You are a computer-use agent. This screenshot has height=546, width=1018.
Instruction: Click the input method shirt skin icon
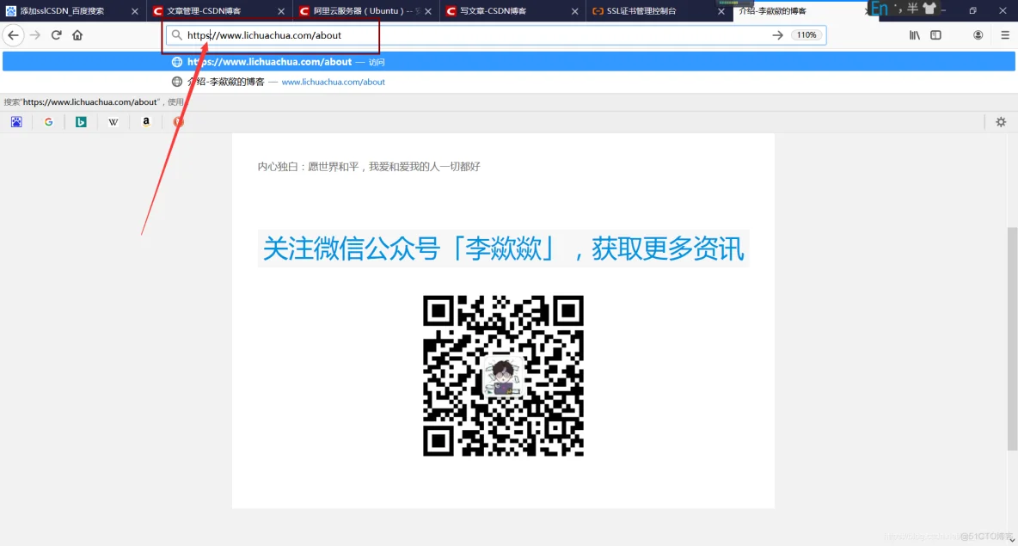coord(929,9)
